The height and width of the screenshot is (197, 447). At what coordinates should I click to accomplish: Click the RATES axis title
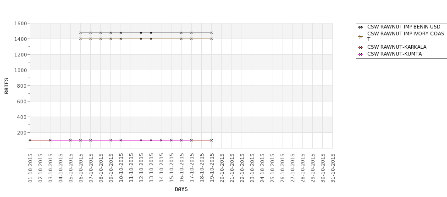(x=7, y=85)
